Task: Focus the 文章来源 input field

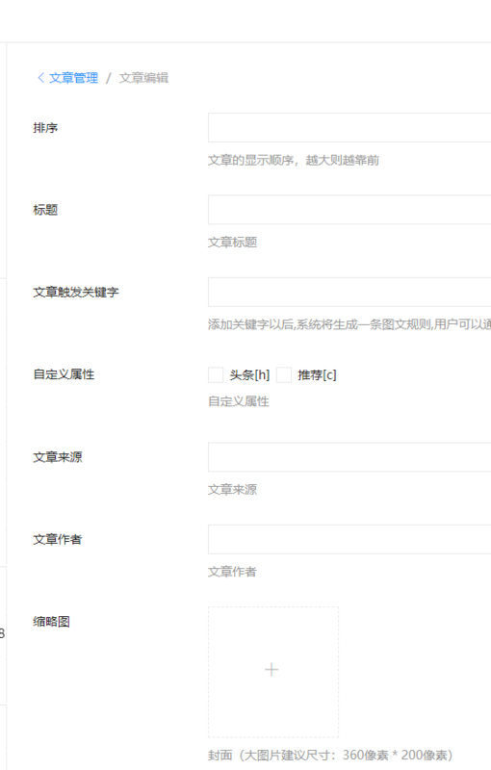Action: click(349, 457)
